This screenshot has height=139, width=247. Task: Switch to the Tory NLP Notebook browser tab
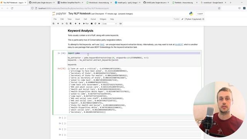coord(14,3)
